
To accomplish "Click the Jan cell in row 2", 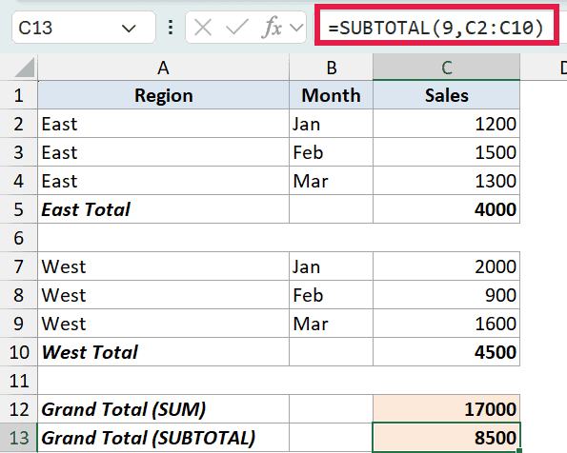I will [332, 124].
